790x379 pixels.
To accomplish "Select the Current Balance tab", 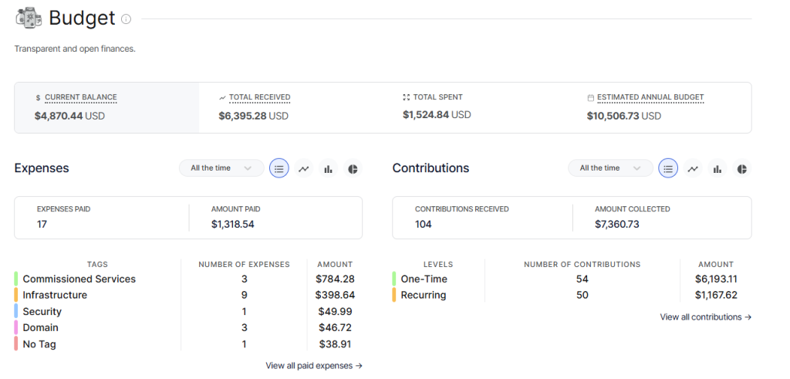I will click(x=106, y=107).
